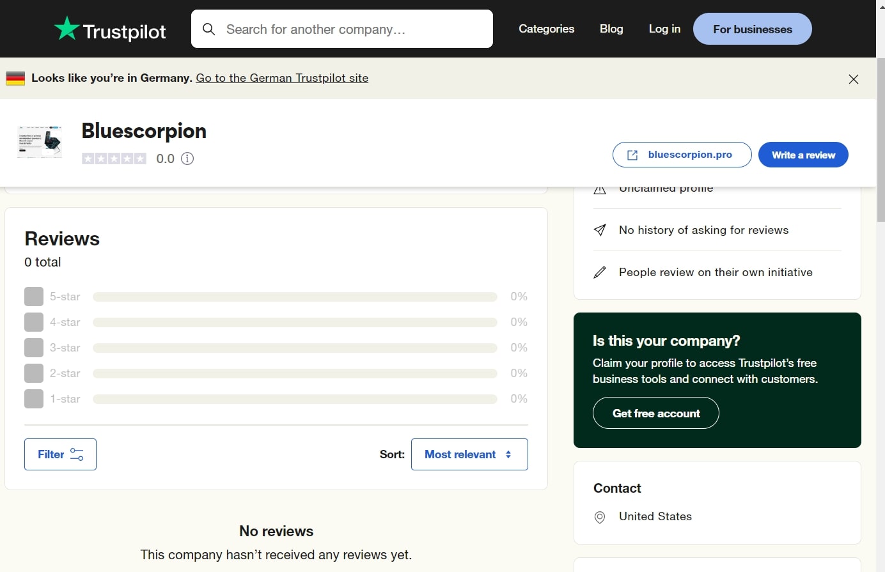This screenshot has height=572, width=885.
Task: Open Go to the German Trustpilot site link
Action: 282,78
